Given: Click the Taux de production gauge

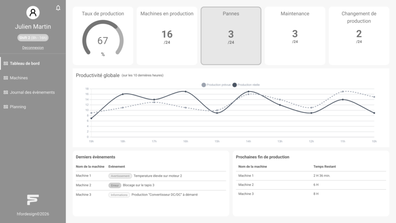Looking at the screenshot, I should click(103, 38).
